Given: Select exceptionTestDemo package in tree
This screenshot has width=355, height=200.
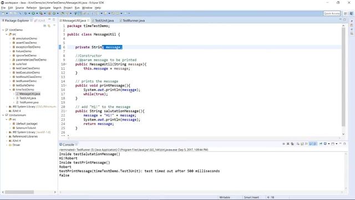Looking at the screenshot, I should pyautogui.click(x=28, y=47).
